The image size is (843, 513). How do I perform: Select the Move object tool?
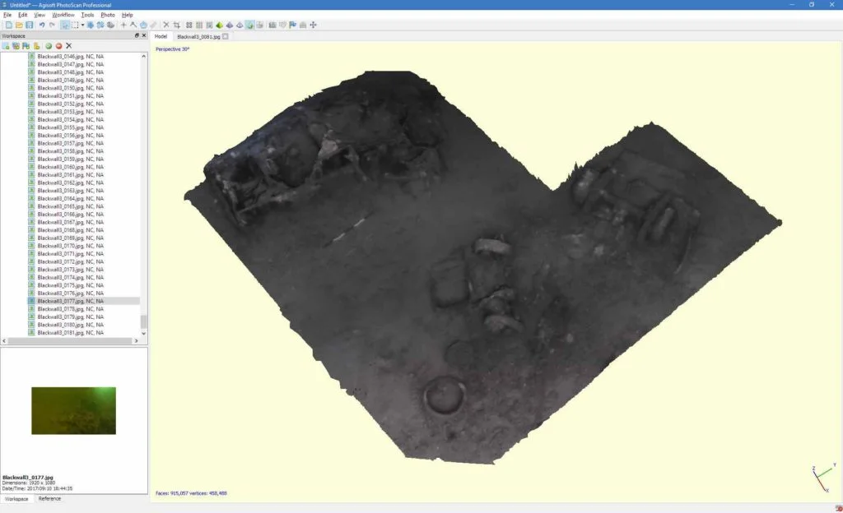click(x=110, y=25)
